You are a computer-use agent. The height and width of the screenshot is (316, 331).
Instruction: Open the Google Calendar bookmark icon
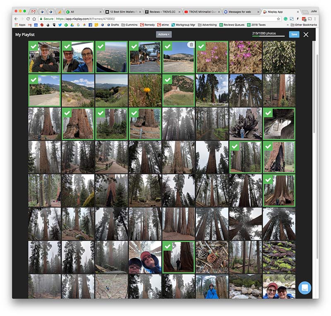(x=36, y=25)
